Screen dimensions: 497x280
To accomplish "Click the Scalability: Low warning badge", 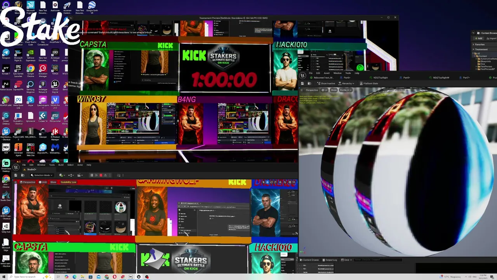I will [68, 182].
